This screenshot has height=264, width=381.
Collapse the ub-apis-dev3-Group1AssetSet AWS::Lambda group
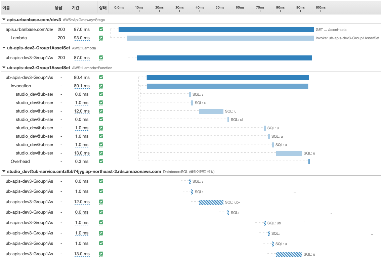4,48
